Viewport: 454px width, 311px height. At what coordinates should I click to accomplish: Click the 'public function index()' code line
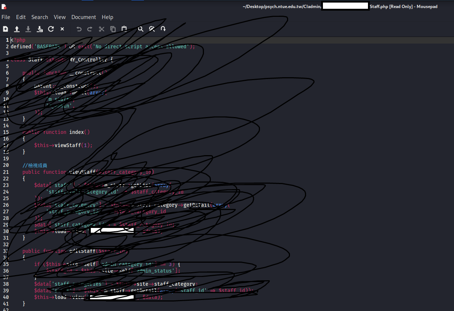click(56, 132)
